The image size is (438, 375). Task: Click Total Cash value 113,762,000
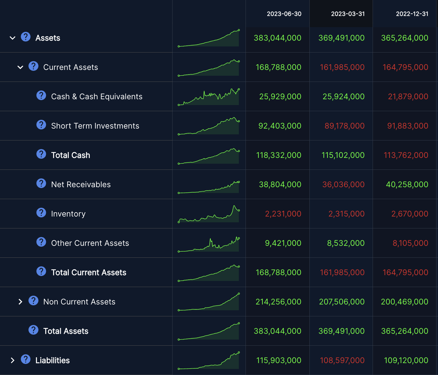click(x=406, y=155)
